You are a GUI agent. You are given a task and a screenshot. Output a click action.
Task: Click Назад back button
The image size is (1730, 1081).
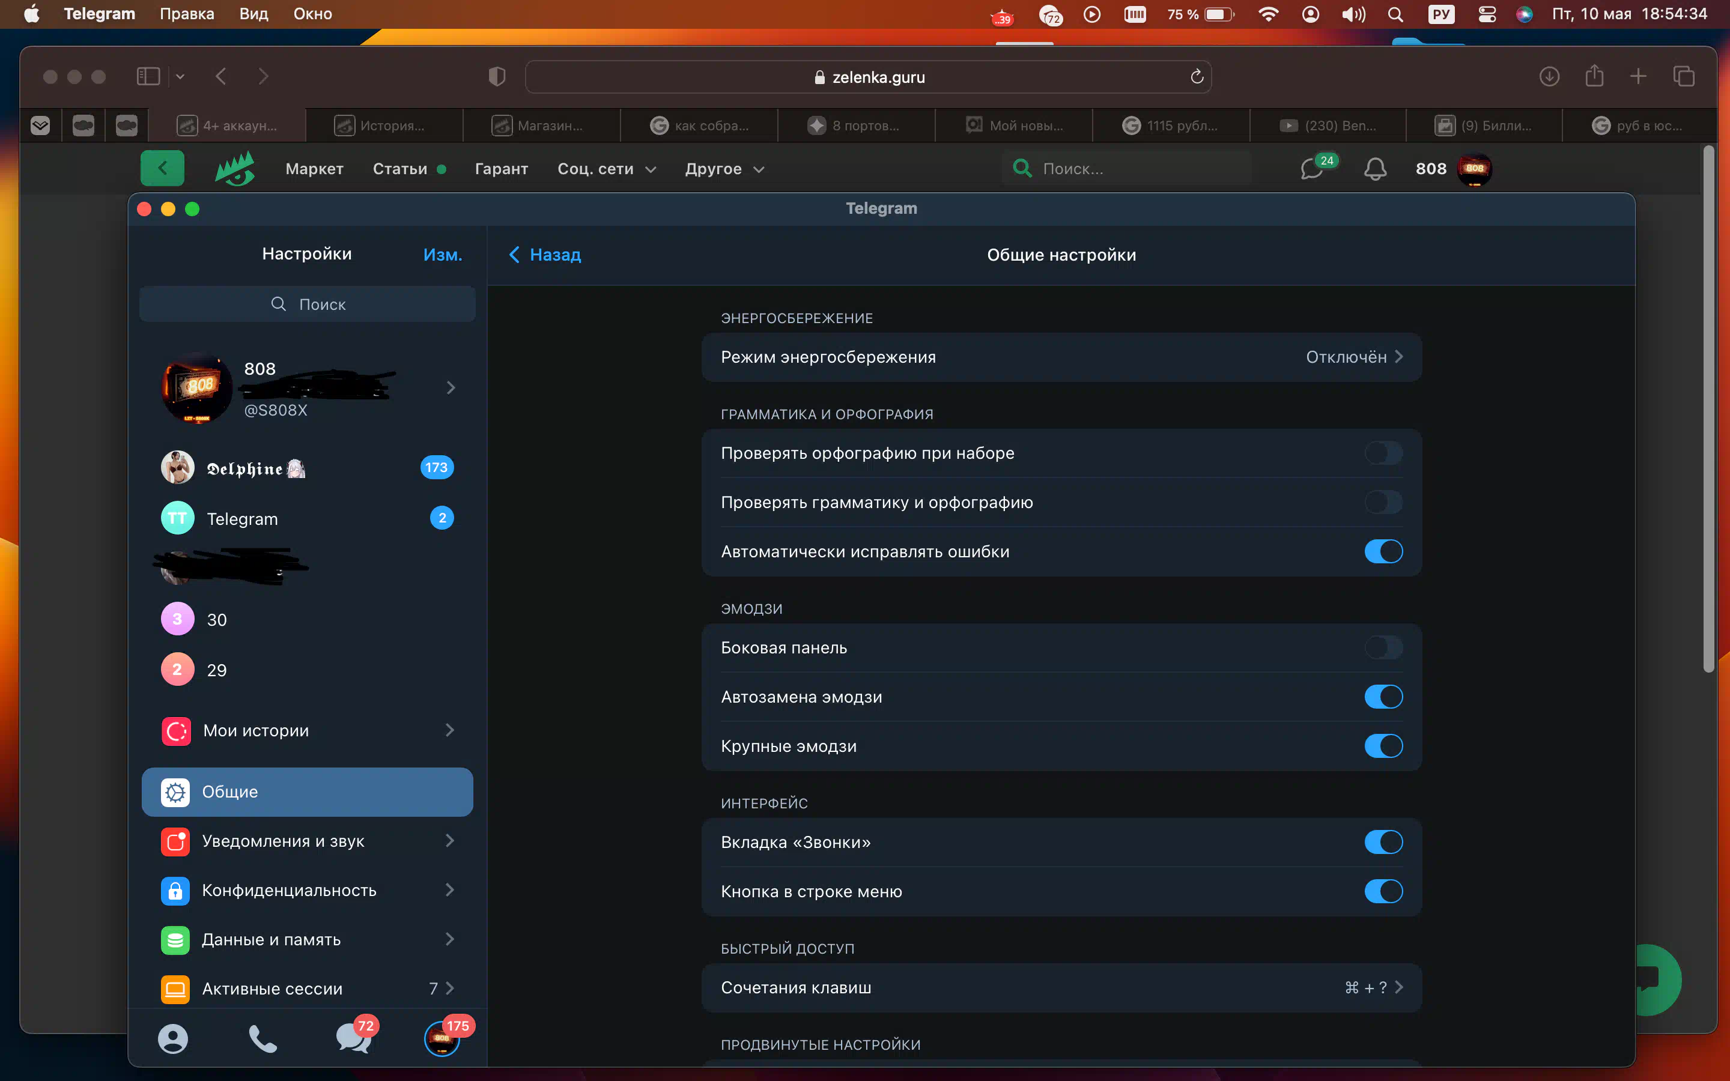click(545, 255)
